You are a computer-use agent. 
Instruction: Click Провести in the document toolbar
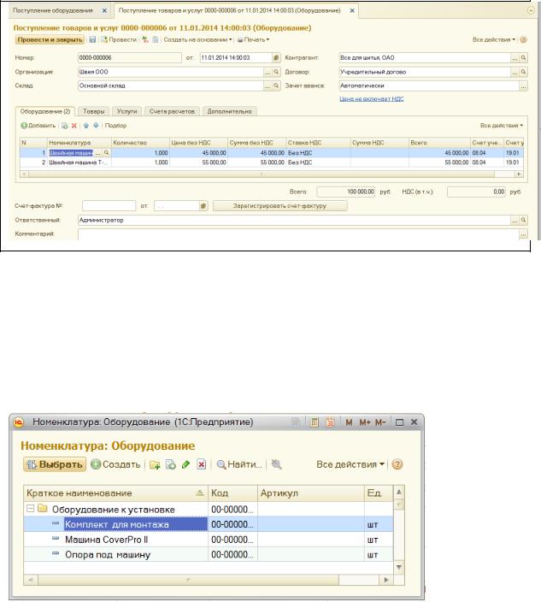(119, 39)
